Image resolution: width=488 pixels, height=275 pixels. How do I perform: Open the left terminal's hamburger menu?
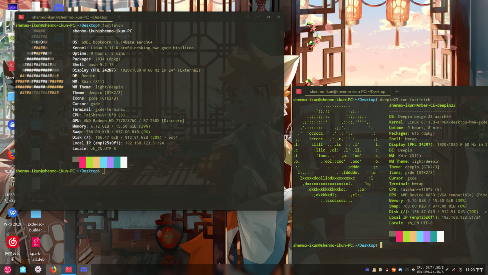pos(247,17)
